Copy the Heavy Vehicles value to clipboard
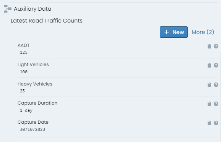The image size is (221, 142). click(209, 85)
